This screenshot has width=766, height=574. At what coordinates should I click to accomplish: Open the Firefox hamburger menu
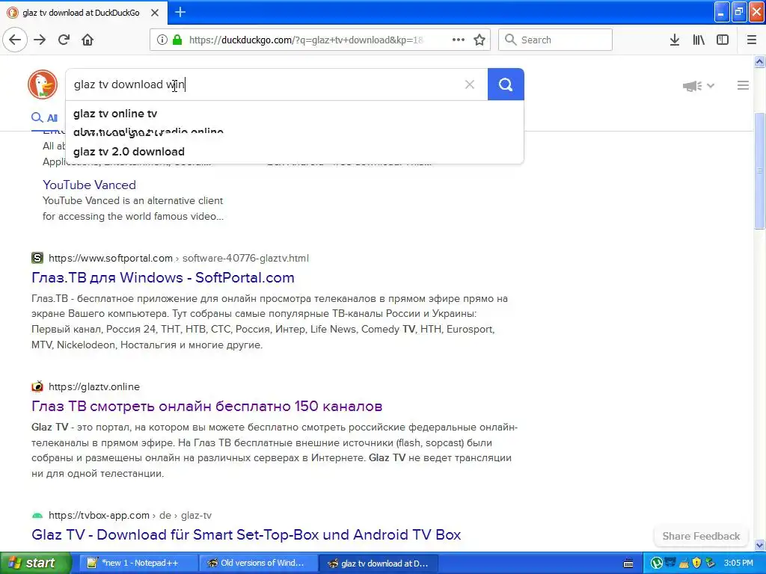(x=752, y=40)
